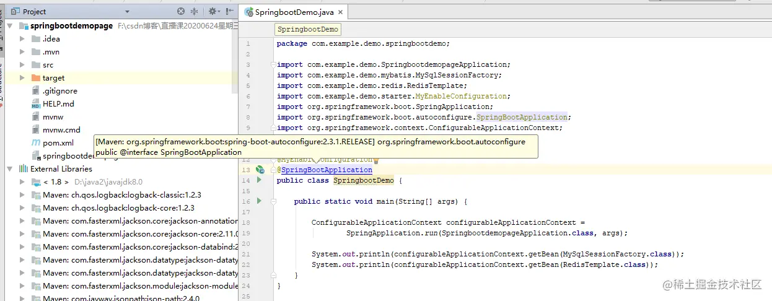Expand the .idea folder arrow
The width and height of the screenshot is (772, 301).
[x=22, y=38]
